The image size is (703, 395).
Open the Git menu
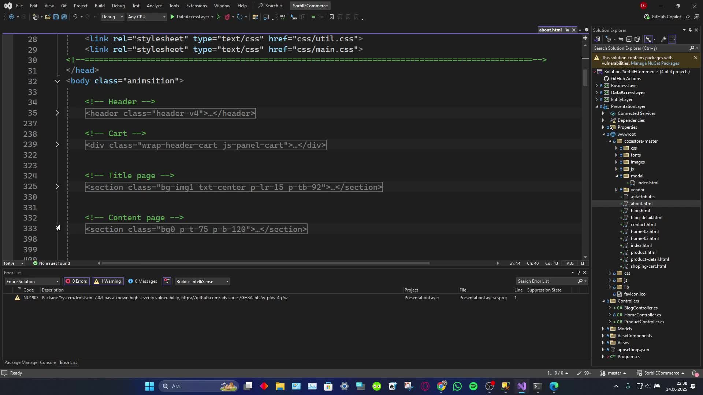coord(64,6)
